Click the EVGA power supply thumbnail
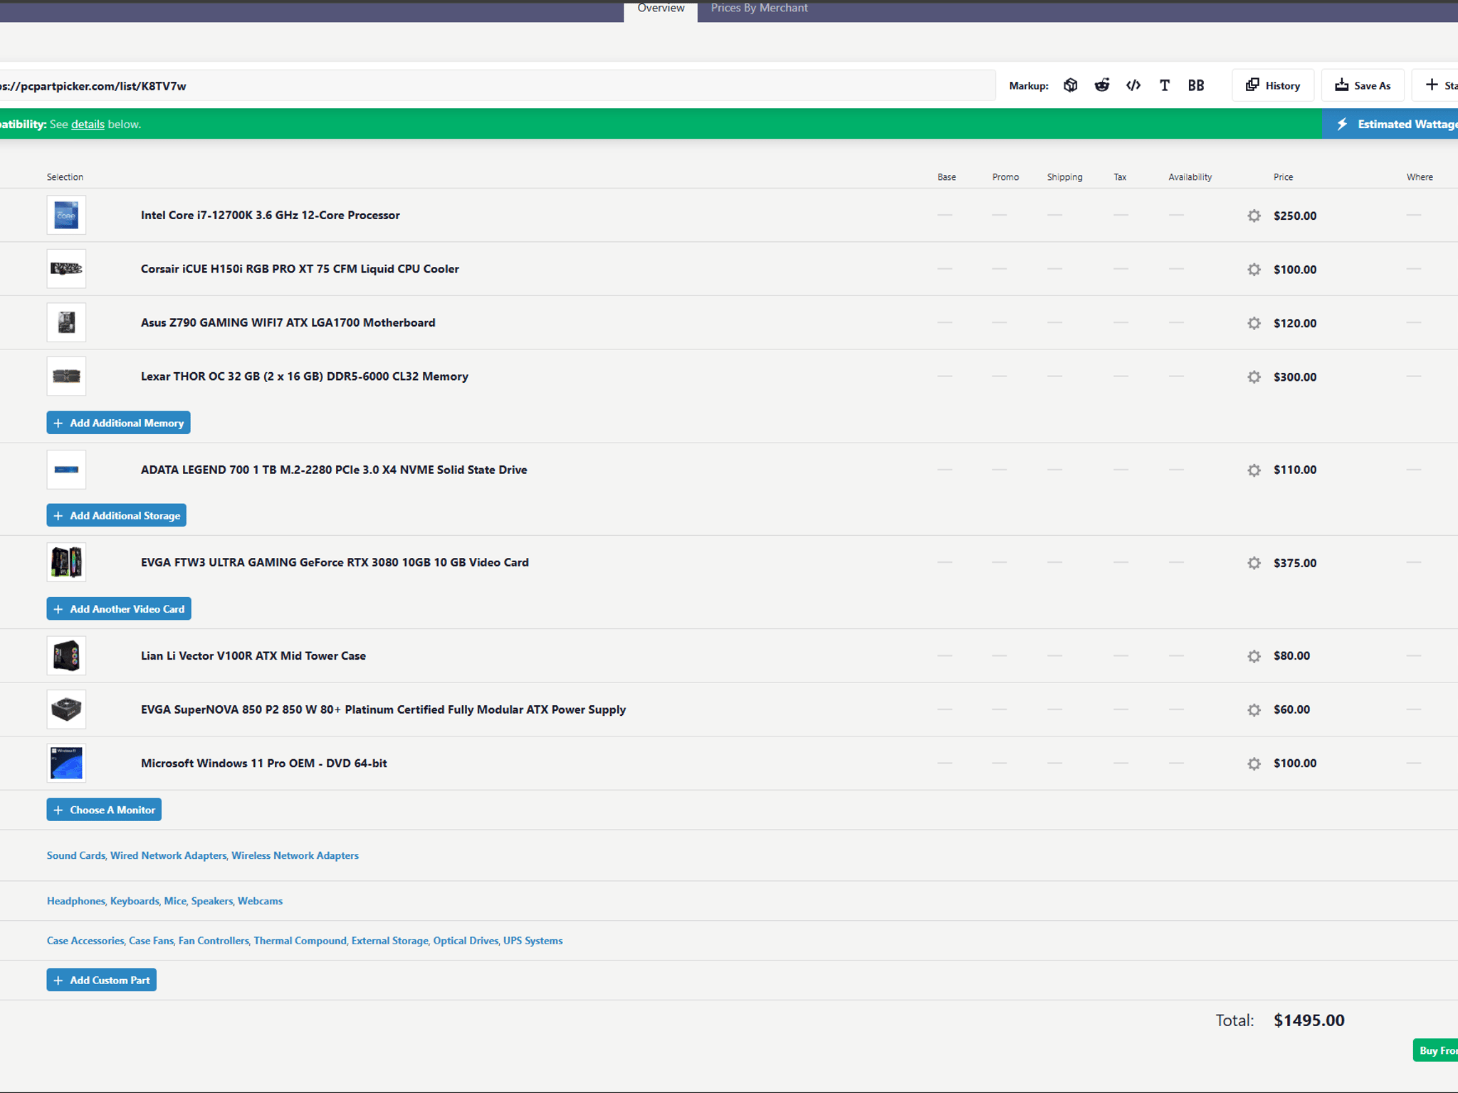 tap(66, 709)
